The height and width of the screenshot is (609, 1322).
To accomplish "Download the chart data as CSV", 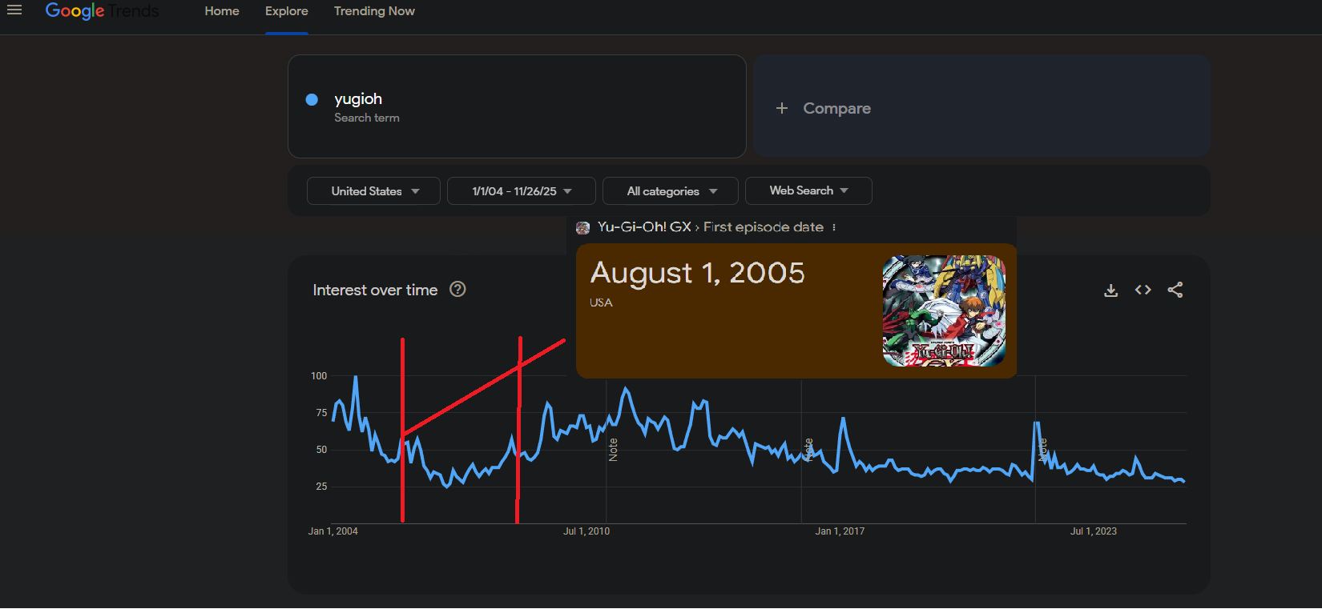I will tap(1110, 290).
